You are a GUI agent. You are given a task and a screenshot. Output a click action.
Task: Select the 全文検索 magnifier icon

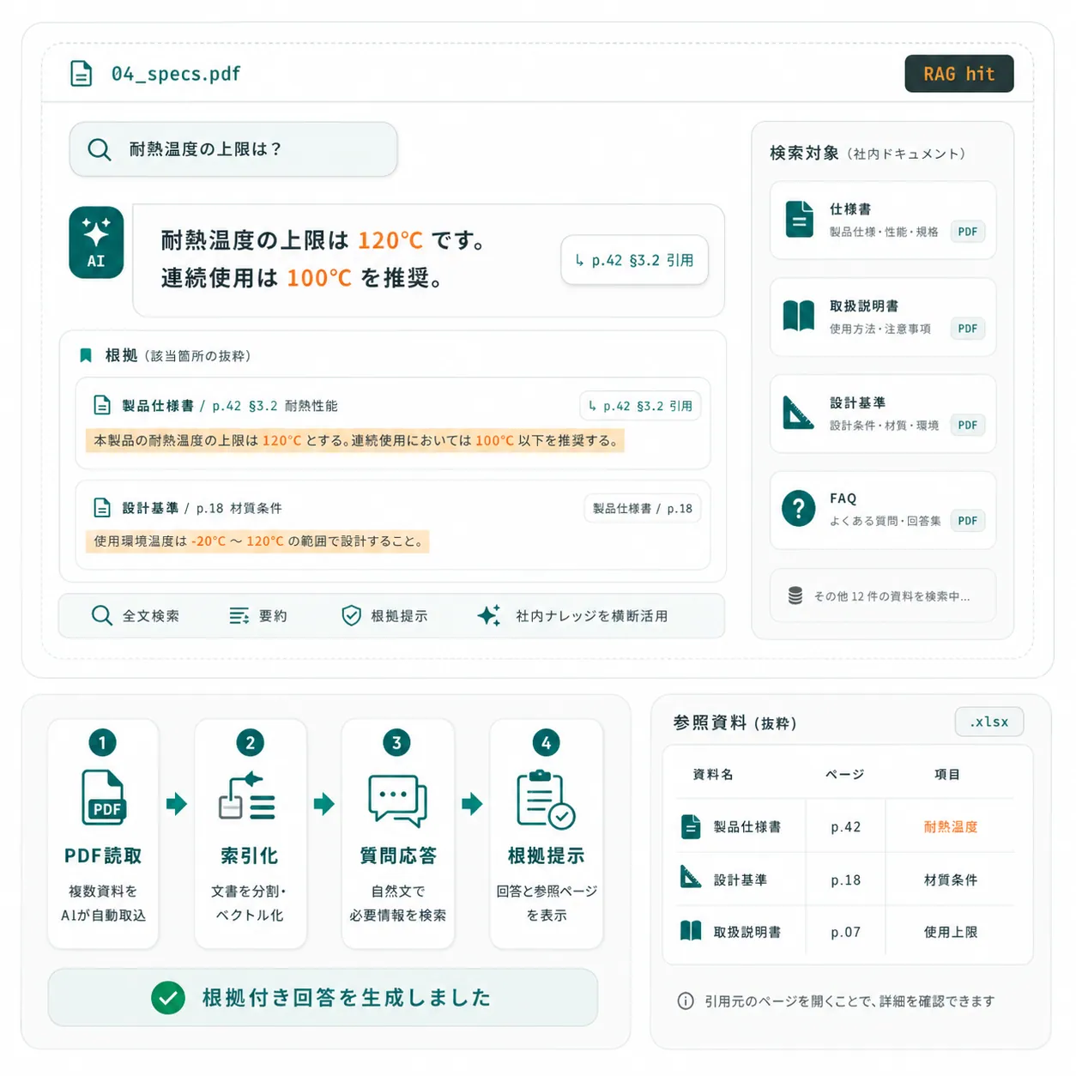[x=102, y=615]
